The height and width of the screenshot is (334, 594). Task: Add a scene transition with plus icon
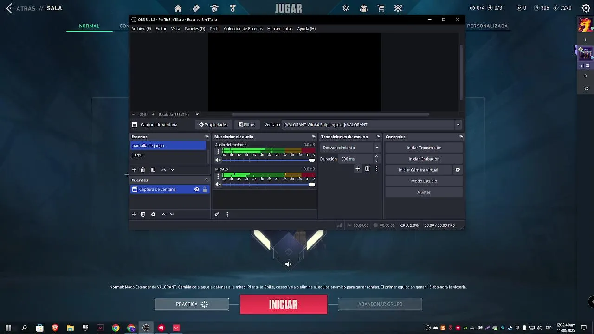[358, 169]
